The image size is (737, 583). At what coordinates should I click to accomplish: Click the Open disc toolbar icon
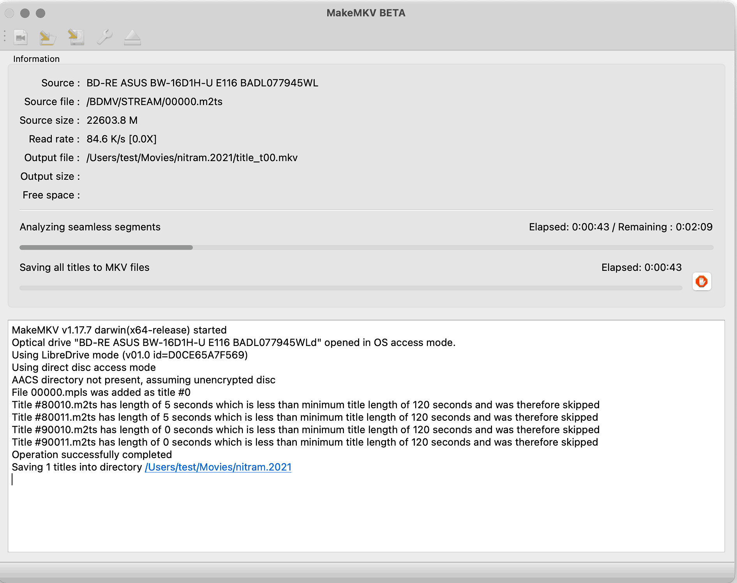tap(48, 37)
